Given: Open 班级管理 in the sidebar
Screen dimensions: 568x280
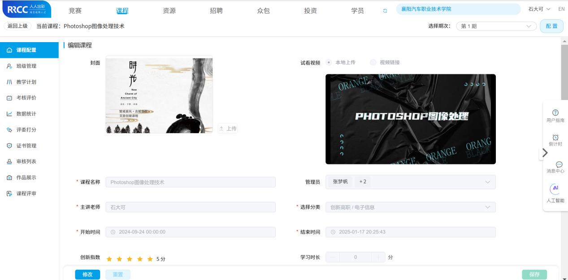Looking at the screenshot, I should click(x=26, y=66).
